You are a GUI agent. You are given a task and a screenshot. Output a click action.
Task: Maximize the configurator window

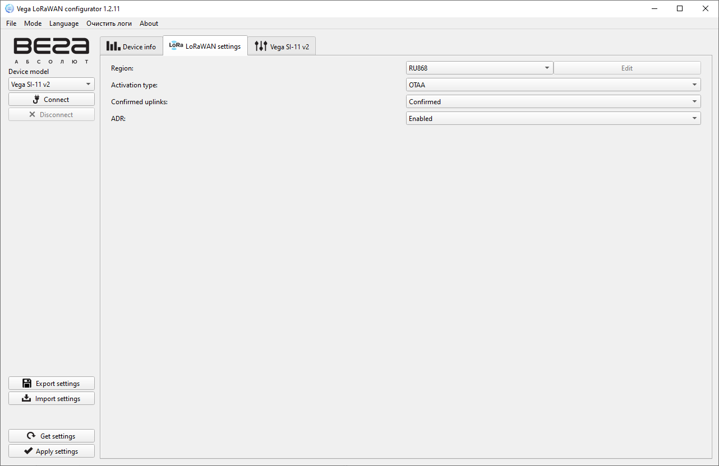(x=680, y=8)
